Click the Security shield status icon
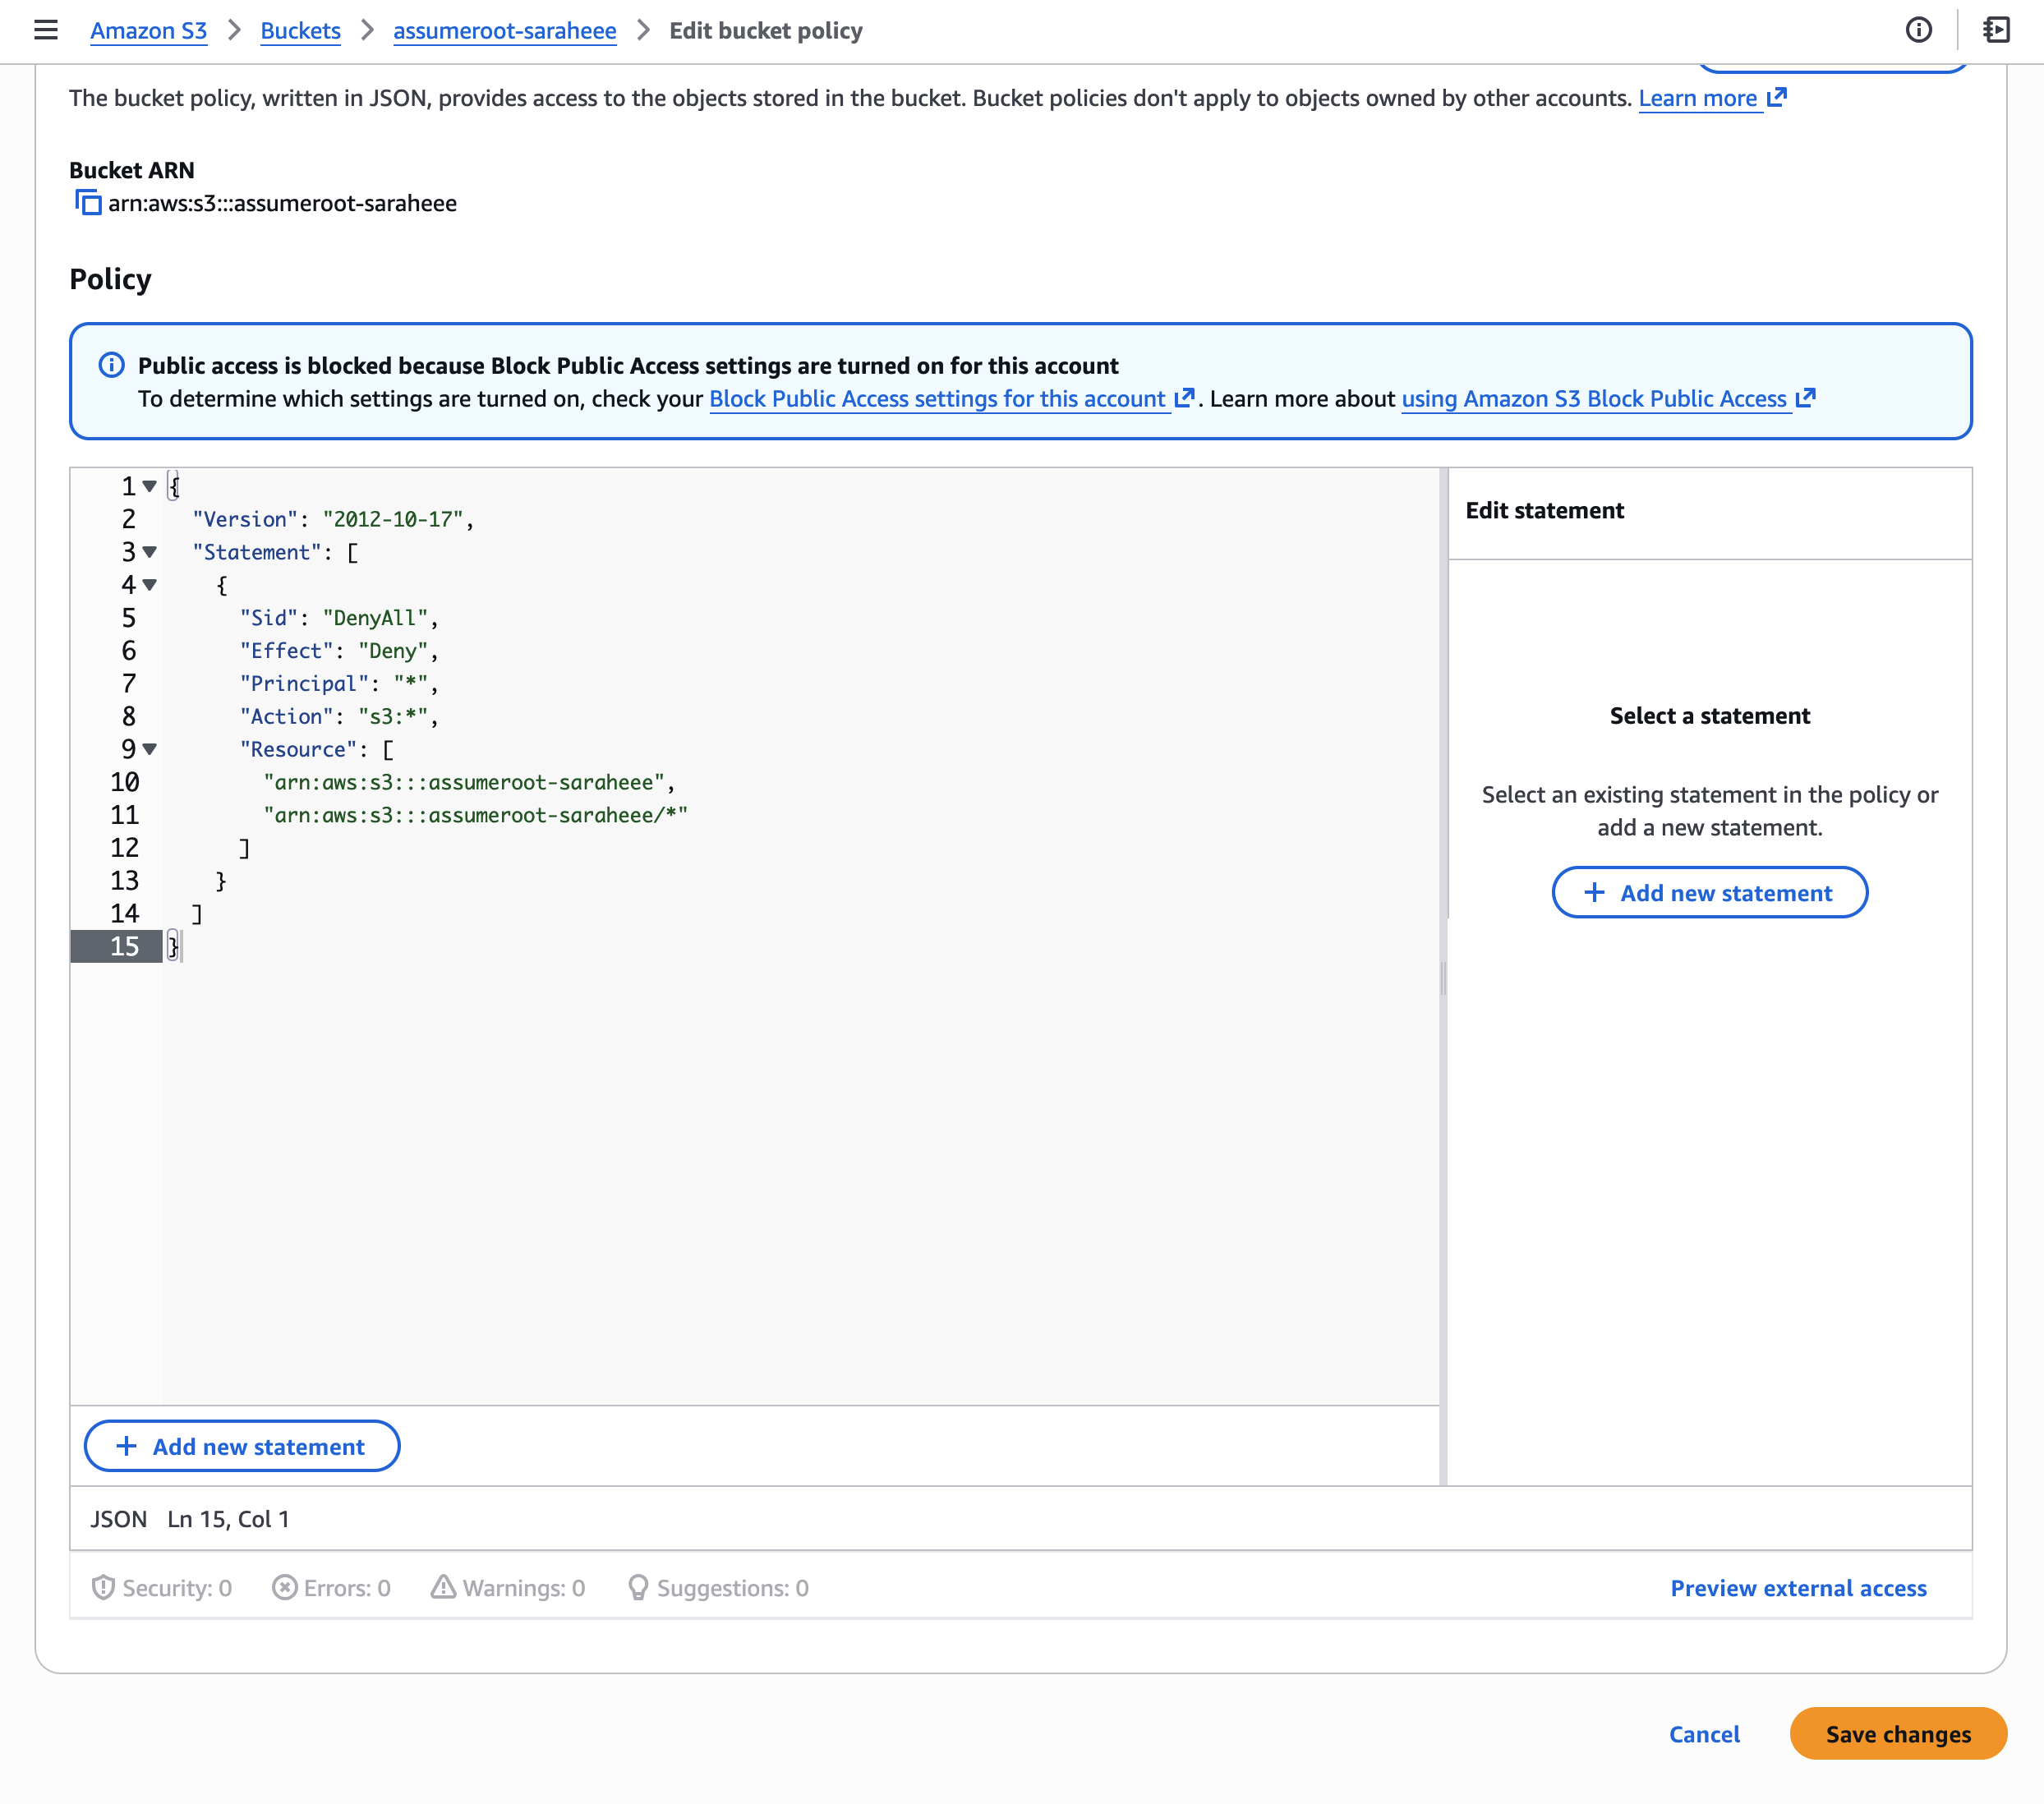The width and height of the screenshot is (2044, 1804). click(x=102, y=1587)
